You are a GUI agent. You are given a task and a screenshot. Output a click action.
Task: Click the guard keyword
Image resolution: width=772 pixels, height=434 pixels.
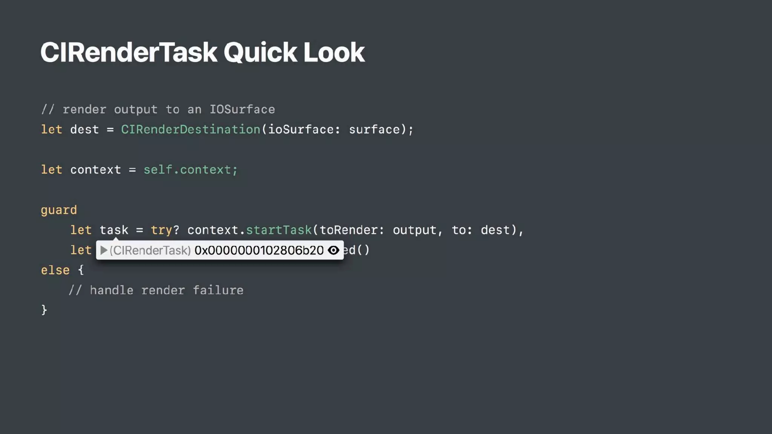point(59,210)
